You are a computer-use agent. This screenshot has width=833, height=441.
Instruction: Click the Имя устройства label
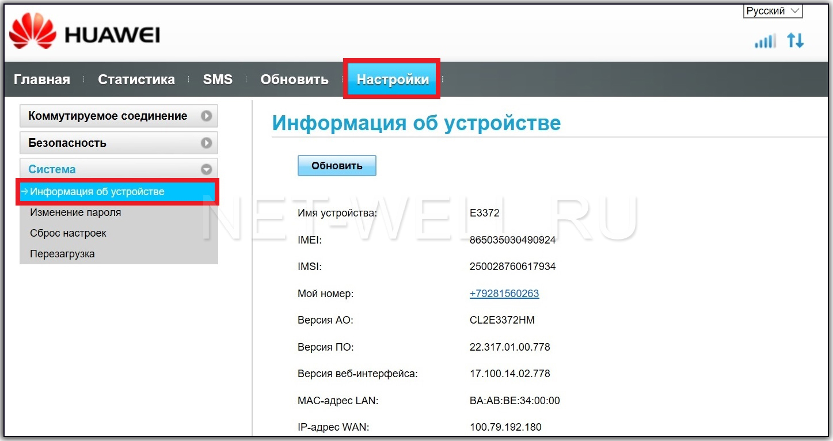[337, 214]
